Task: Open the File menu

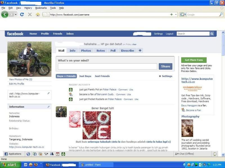Action: pos(3,8)
